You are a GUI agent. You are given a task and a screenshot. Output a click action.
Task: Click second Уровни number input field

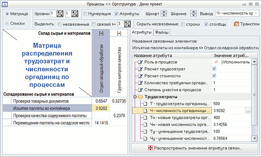coord(69,13)
